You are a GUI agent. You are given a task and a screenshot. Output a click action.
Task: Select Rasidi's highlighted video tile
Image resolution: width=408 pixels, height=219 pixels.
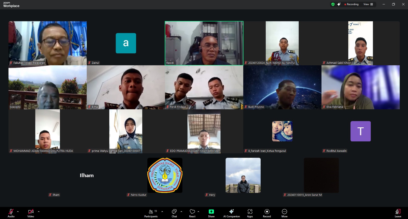point(204,43)
